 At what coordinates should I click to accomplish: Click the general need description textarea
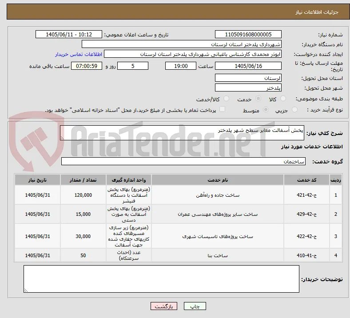(x=182, y=133)
